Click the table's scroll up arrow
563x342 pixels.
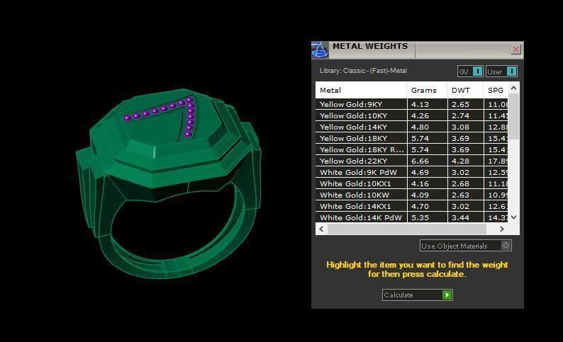[x=514, y=88]
